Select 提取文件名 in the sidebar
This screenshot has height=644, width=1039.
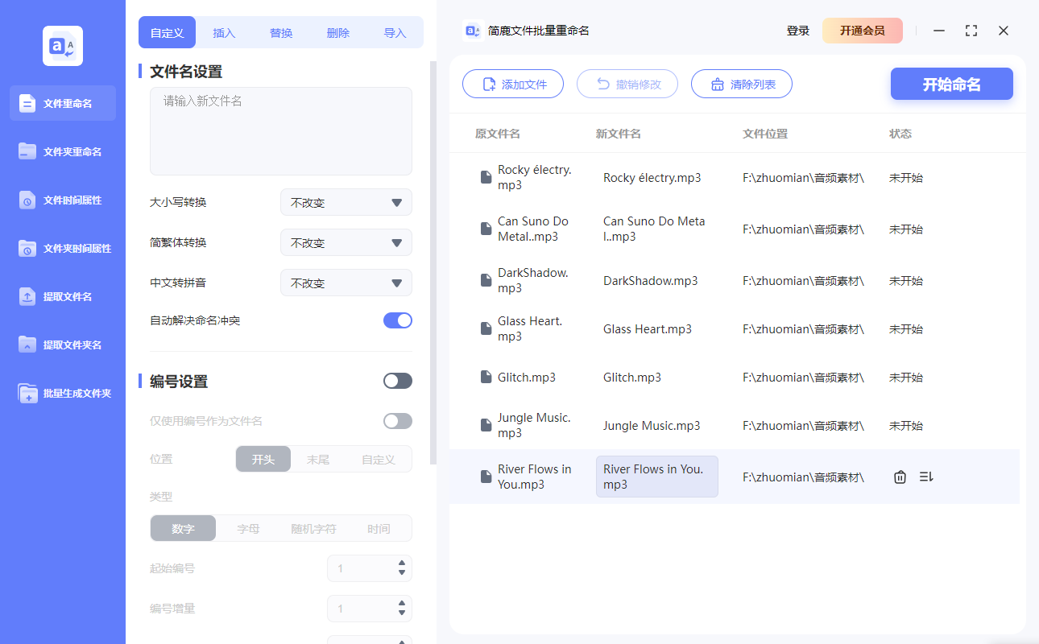61,296
